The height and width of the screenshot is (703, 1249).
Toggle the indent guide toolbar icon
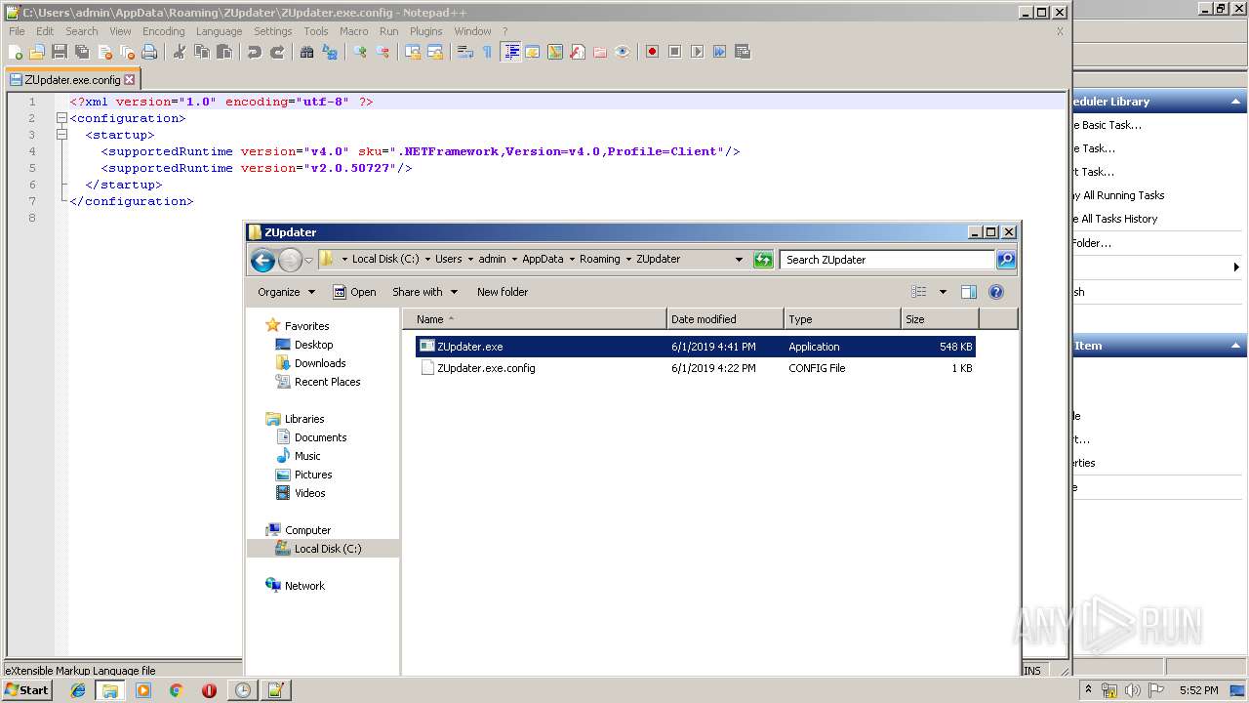pos(510,52)
